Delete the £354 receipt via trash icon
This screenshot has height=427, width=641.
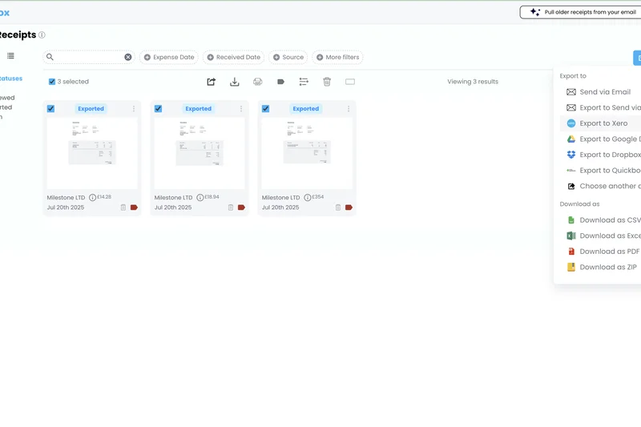point(338,207)
